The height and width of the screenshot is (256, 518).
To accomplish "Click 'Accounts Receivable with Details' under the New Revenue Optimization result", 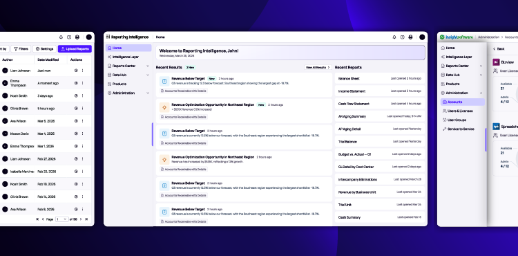I will pyautogui.click(x=183, y=117).
